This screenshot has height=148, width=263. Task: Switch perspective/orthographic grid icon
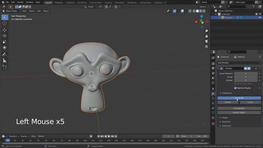click(x=206, y=46)
